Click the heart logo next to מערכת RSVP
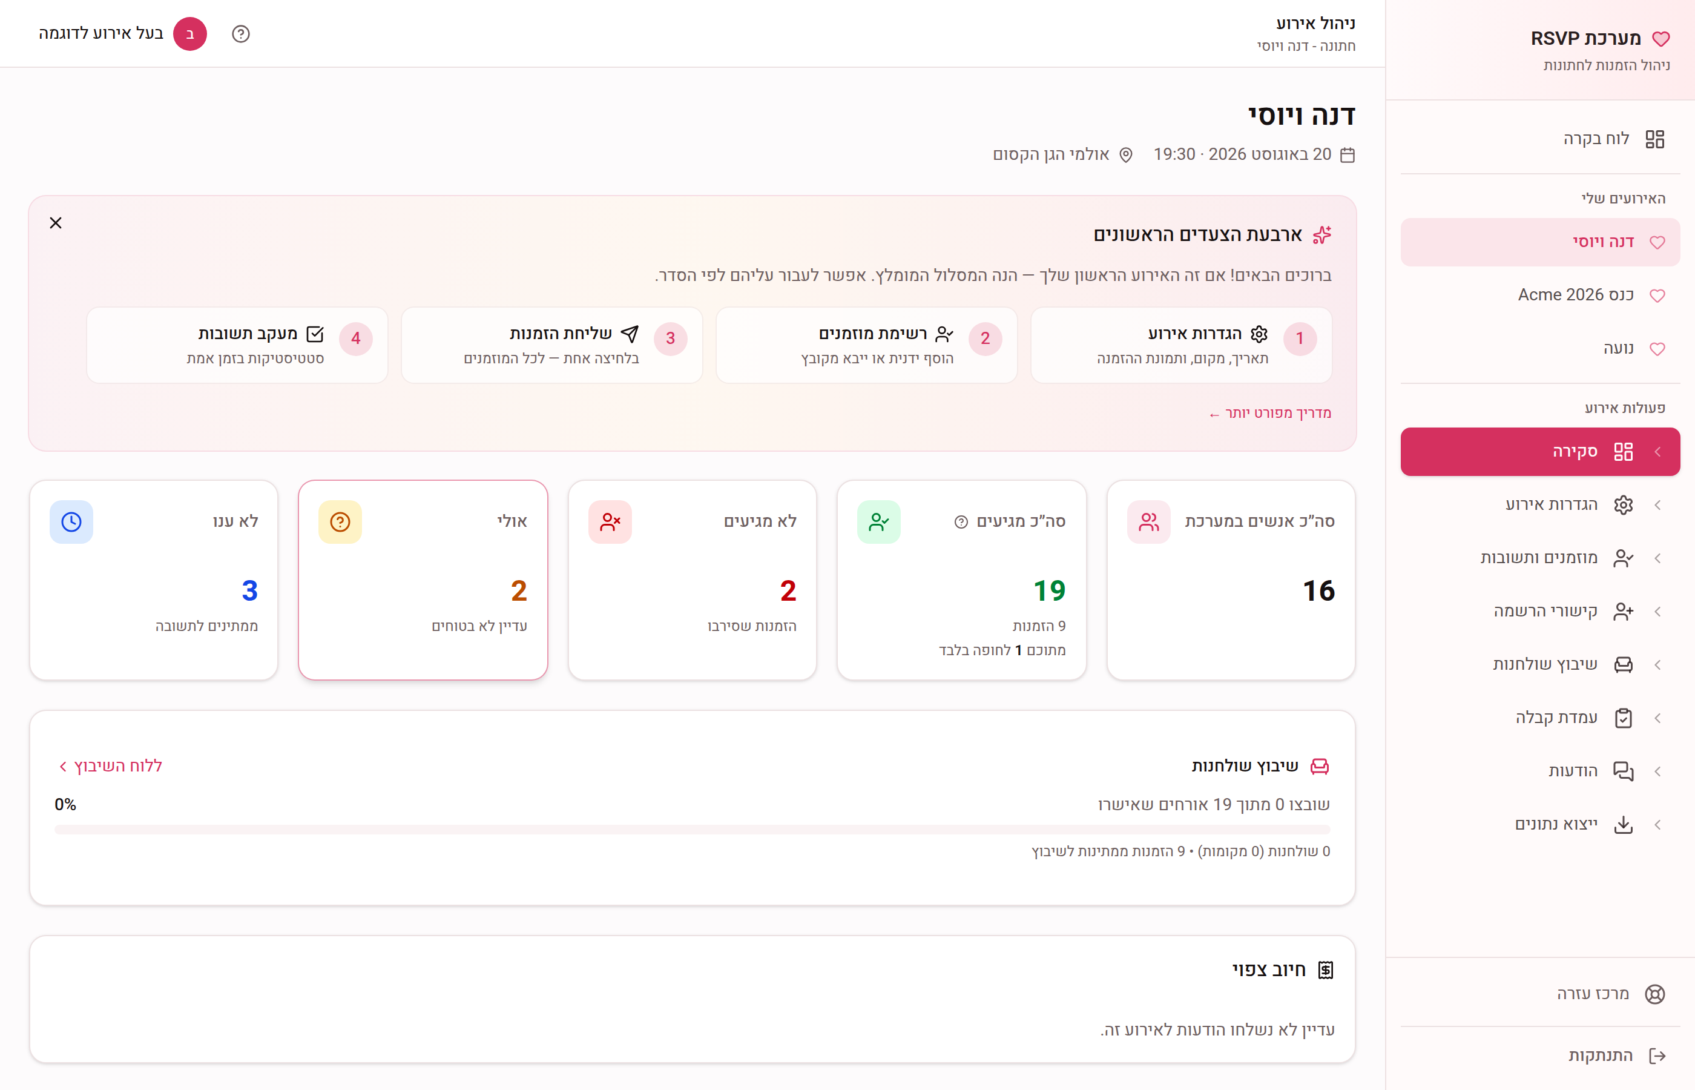 (1660, 39)
